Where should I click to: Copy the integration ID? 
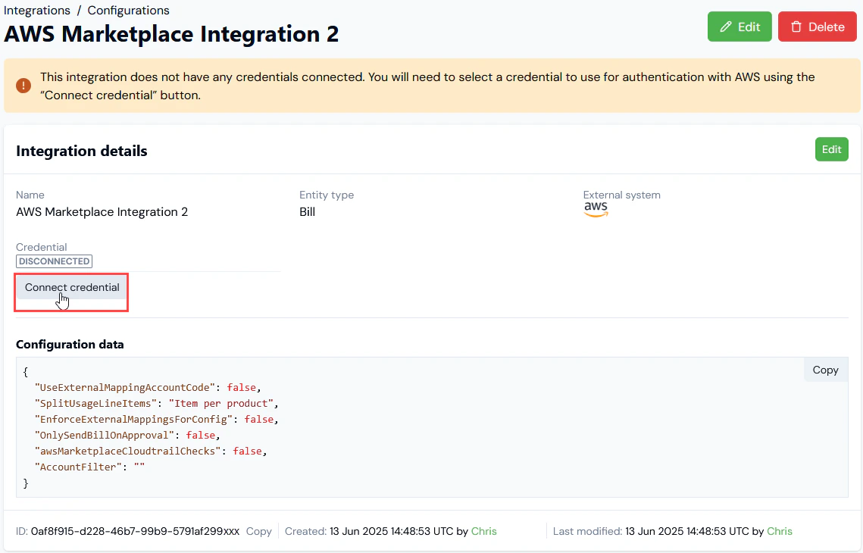click(x=258, y=531)
